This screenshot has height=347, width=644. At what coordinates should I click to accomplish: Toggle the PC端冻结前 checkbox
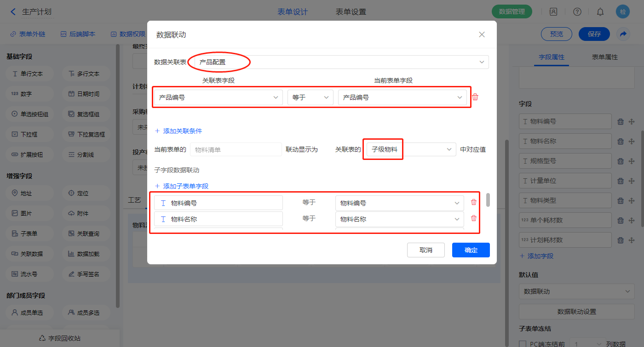(523, 344)
